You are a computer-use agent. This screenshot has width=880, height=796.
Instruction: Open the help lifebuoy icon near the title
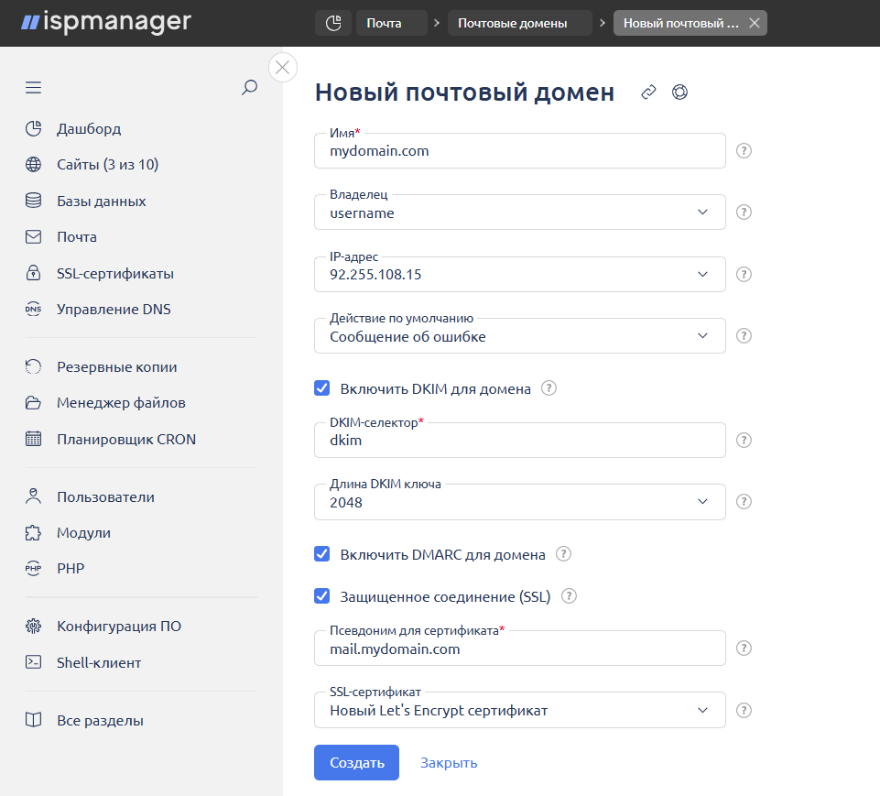point(679,92)
